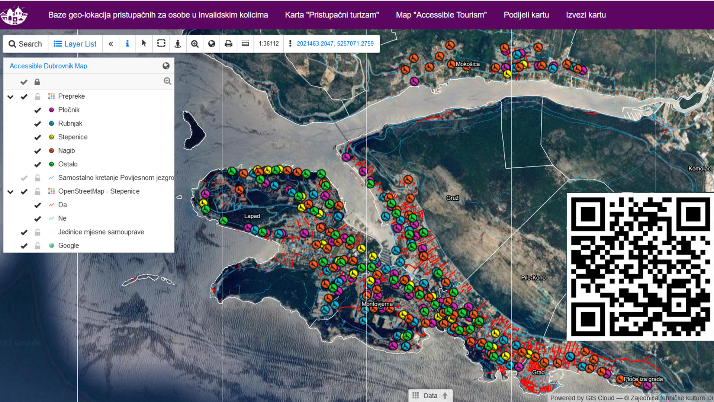This screenshot has width=714, height=402.
Task: Click the print map icon
Action: (228, 44)
